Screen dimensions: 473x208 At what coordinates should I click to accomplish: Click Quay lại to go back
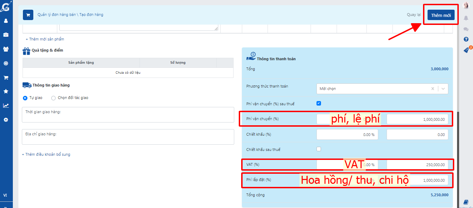pos(414,15)
